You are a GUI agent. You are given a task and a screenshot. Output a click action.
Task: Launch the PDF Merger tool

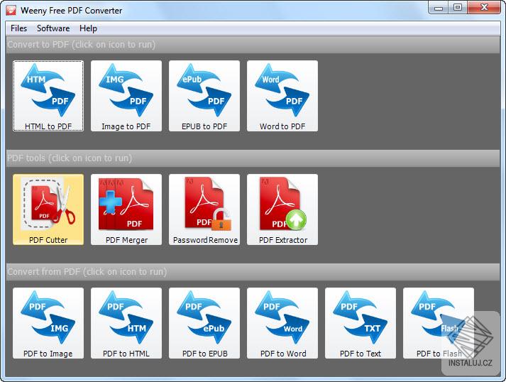[126, 209]
